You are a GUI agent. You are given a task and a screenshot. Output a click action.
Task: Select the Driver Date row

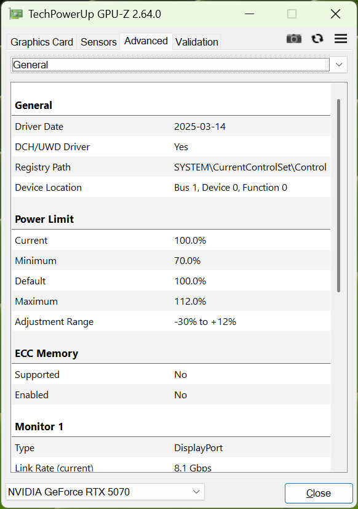pos(171,127)
